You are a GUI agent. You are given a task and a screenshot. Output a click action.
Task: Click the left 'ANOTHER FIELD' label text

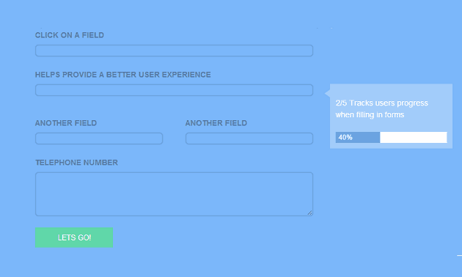click(x=66, y=123)
